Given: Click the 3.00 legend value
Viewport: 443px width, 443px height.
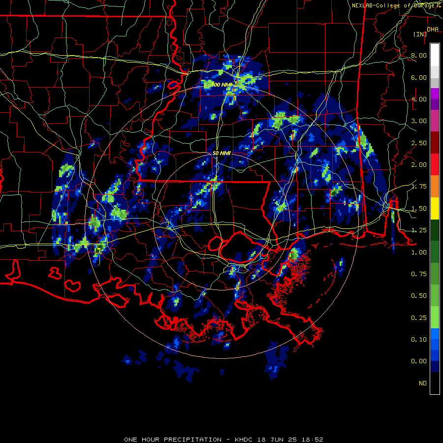Looking at the screenshot, I should 419,121.
